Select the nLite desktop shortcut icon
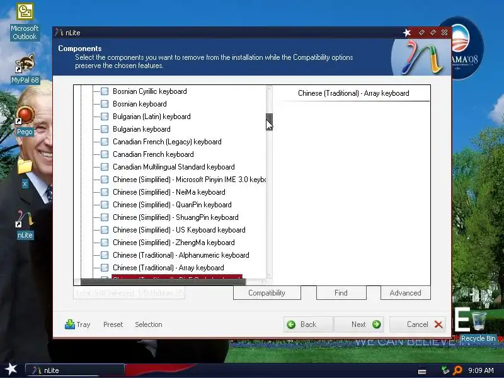Image resolution: width=504 pixels, height=378 pixels. [x=25, y=224]
